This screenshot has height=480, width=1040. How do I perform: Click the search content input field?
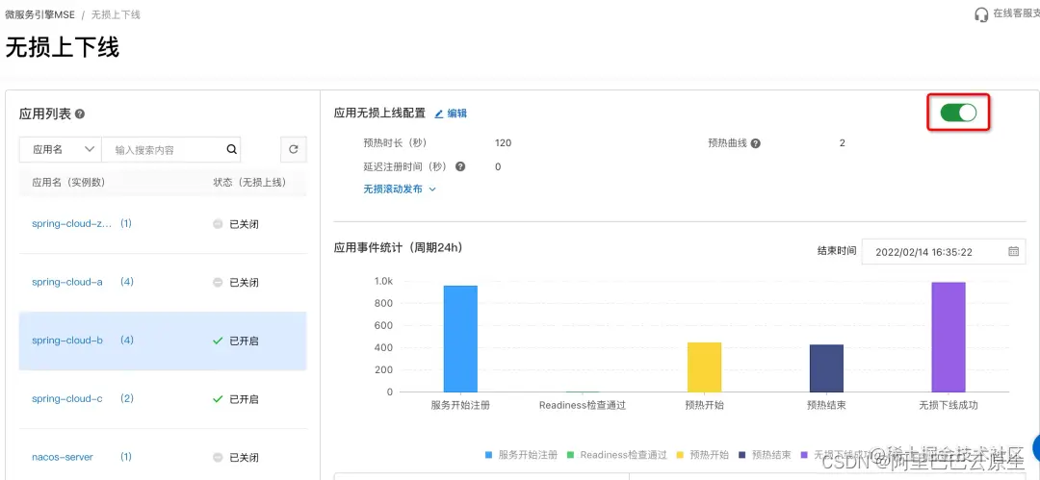pos(163,150)
